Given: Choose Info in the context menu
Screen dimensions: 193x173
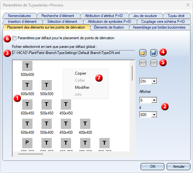Looking at the screenshot, I should [x=78, y=95].
